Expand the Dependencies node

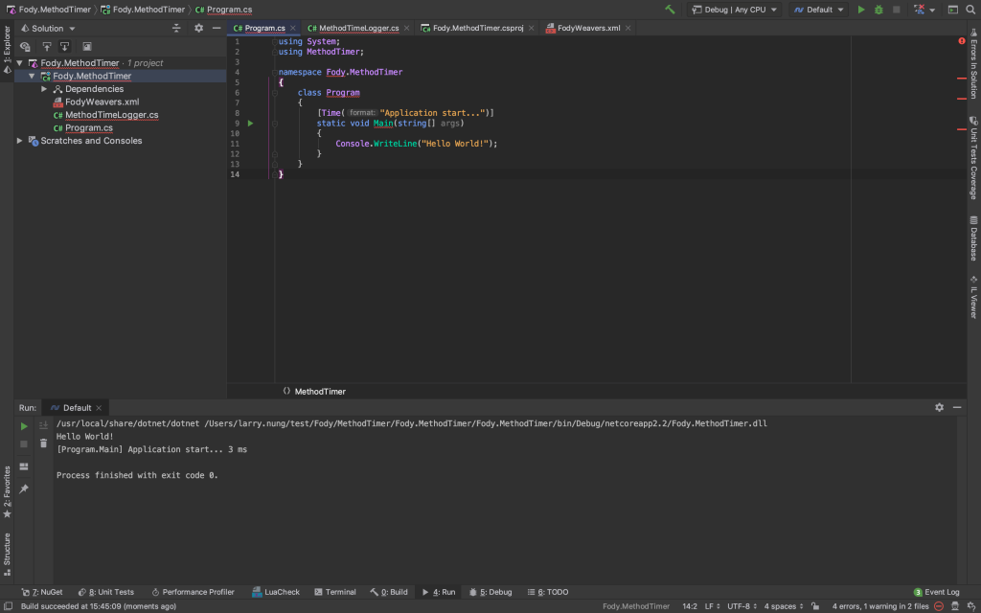[44, 89]
